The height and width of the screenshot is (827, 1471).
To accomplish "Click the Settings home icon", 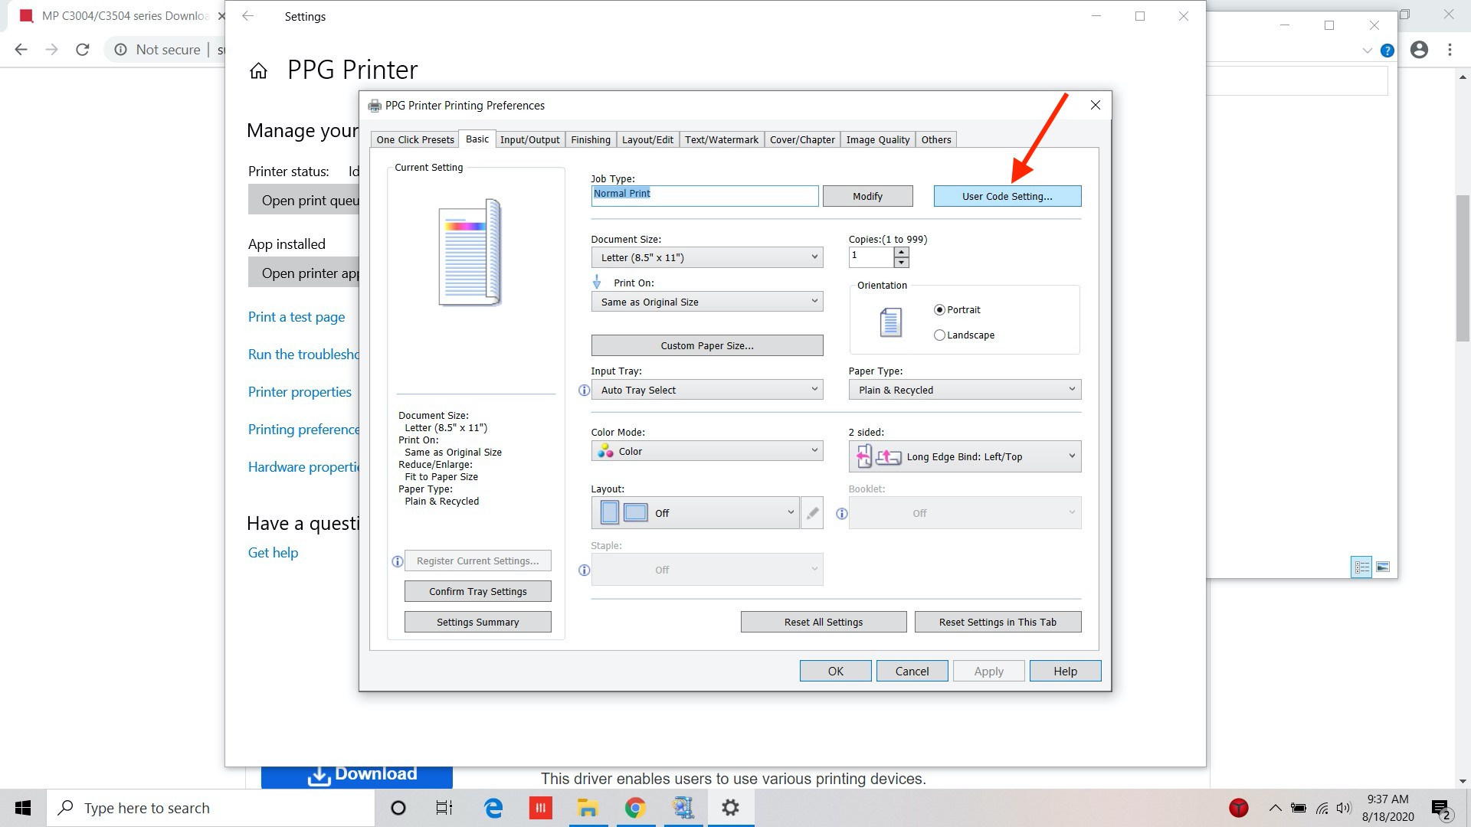I will [258, 71].
